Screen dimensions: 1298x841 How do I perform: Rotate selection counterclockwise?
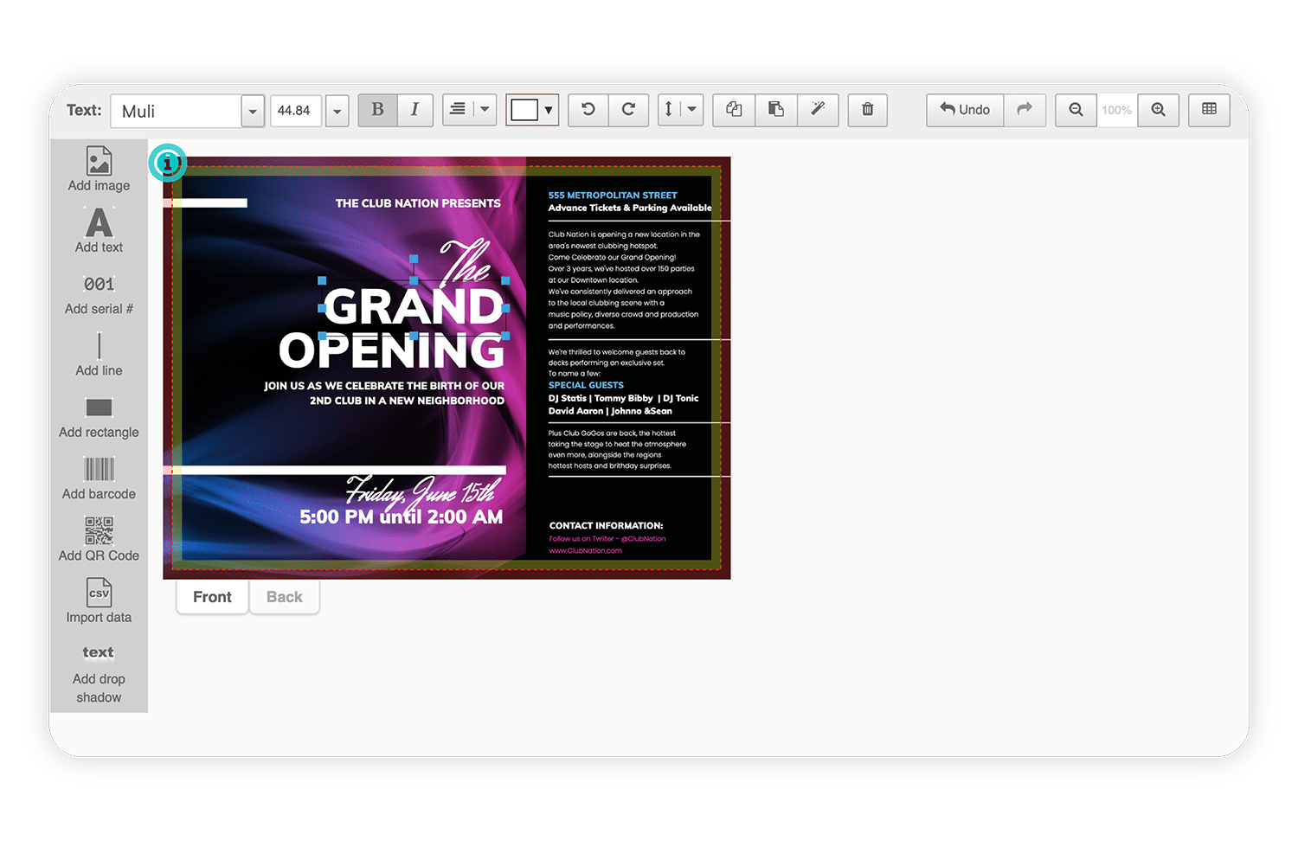click(x=588, y=110)
